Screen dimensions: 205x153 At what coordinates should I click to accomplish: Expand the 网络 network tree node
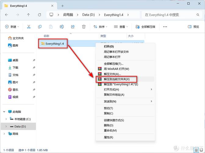[x=4, y=134]
